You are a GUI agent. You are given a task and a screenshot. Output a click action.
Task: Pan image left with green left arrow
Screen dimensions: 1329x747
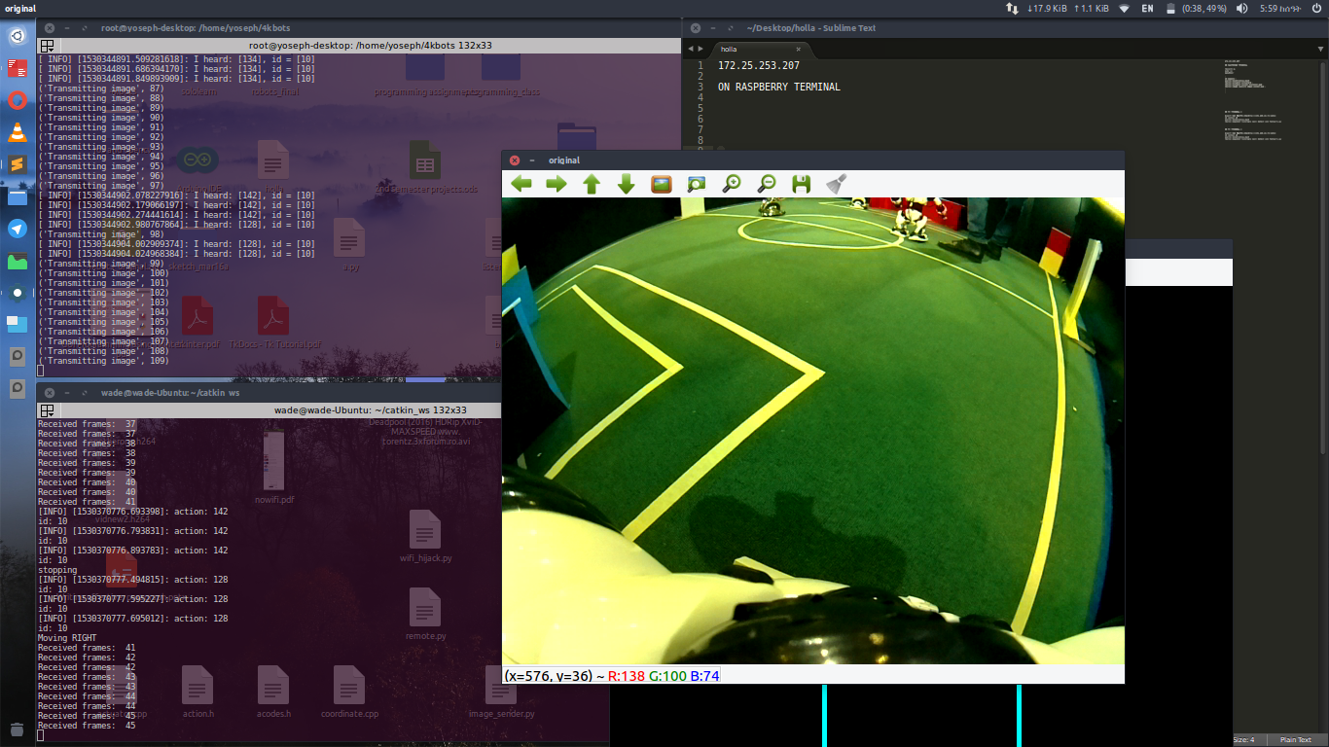coord(522,184)
